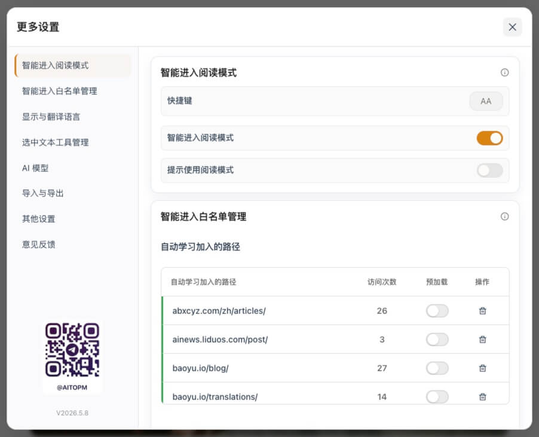
Task: Click visit count 26 cell
Action: pyautogui.click(x=382, y=311)
